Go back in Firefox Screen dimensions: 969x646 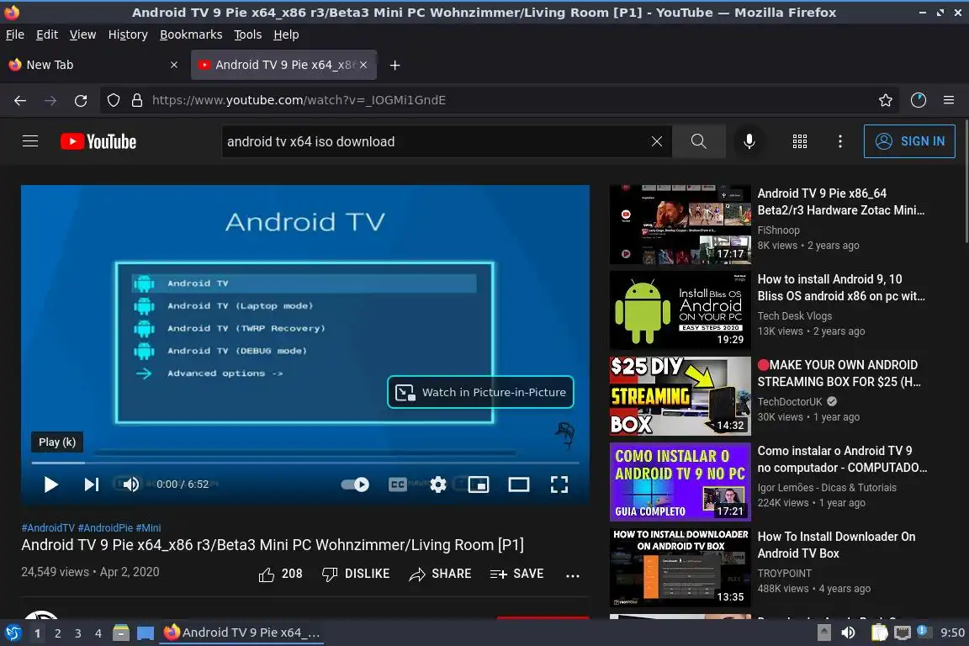(20, 100)
